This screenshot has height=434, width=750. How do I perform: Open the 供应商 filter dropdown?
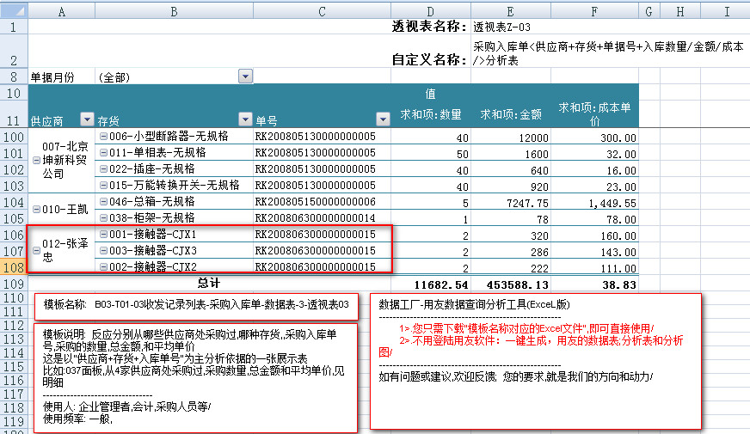point(86,119)
